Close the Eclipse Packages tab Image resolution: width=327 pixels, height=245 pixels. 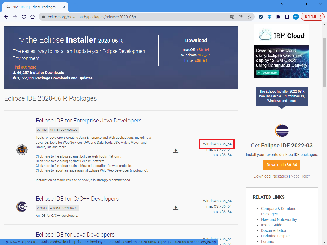click(64, 7)
